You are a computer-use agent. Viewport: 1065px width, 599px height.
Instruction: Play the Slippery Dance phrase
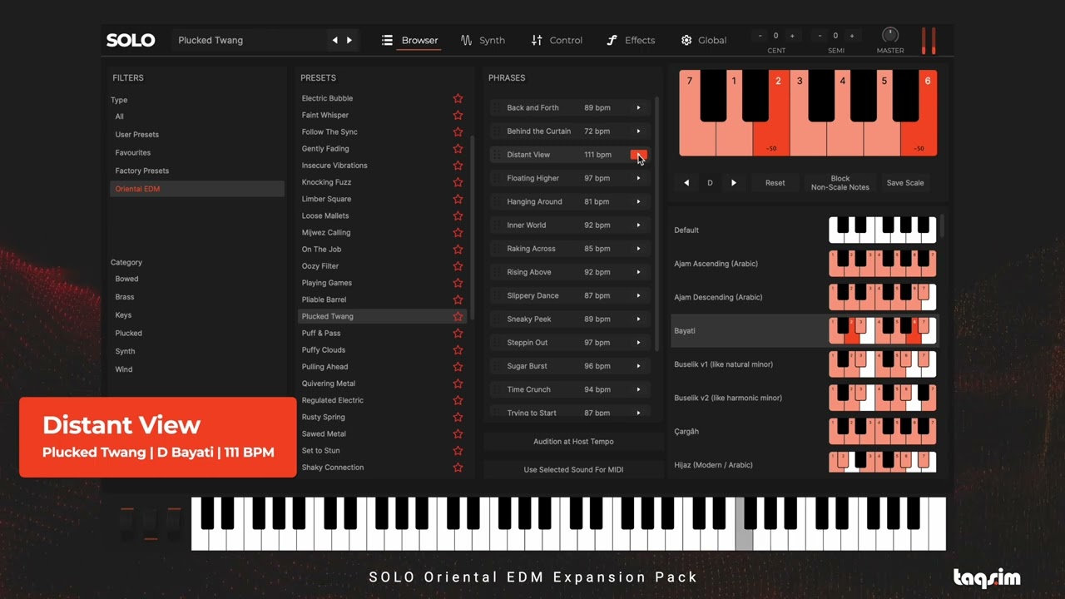point(638,295)
